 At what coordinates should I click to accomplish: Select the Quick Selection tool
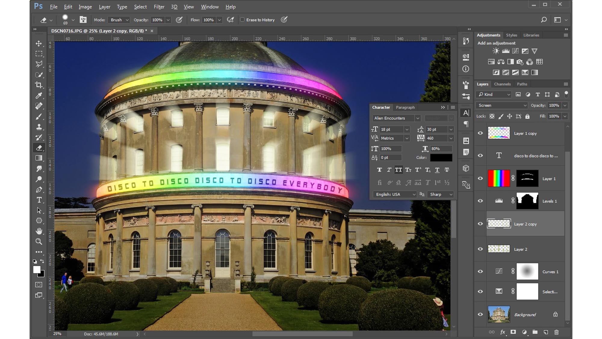pyautogui.click(x=39, y=75)
